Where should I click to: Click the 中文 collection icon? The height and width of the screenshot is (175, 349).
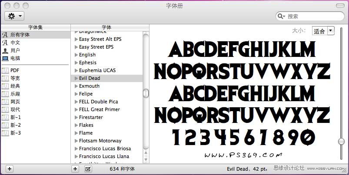coord(5,43)
